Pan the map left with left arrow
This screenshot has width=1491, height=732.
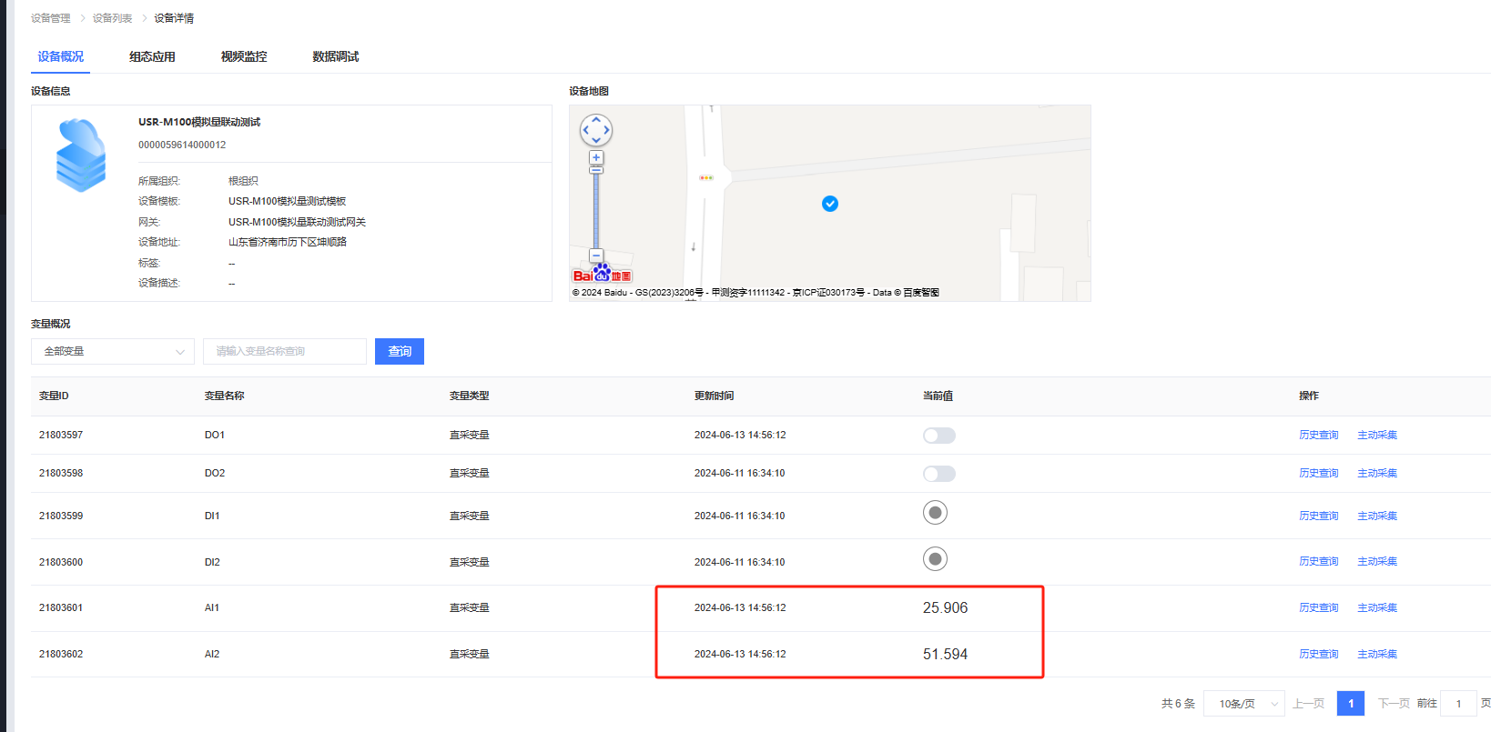point(585,130)
